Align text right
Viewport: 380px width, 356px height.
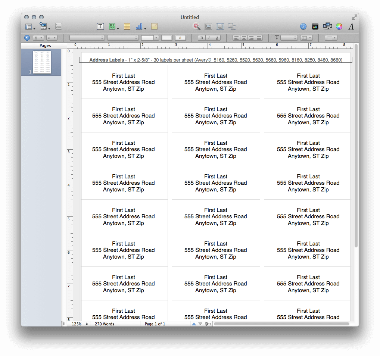[x=252, y=38]
